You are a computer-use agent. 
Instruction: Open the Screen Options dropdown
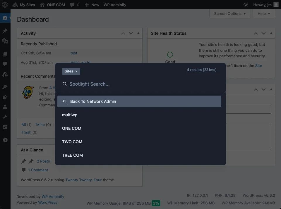tap(230, 13)
